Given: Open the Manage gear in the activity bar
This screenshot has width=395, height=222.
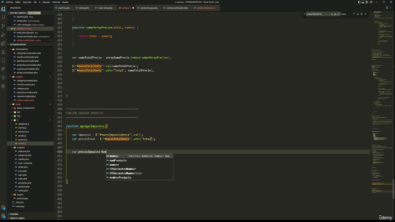Looking at the screenshot, I should tap(3, 216).
